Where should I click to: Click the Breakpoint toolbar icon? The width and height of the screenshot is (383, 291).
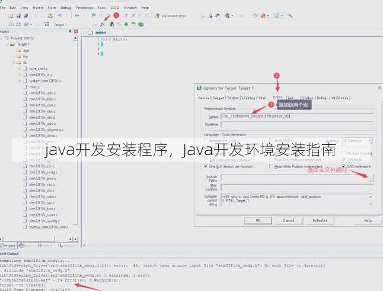[256, 16]
